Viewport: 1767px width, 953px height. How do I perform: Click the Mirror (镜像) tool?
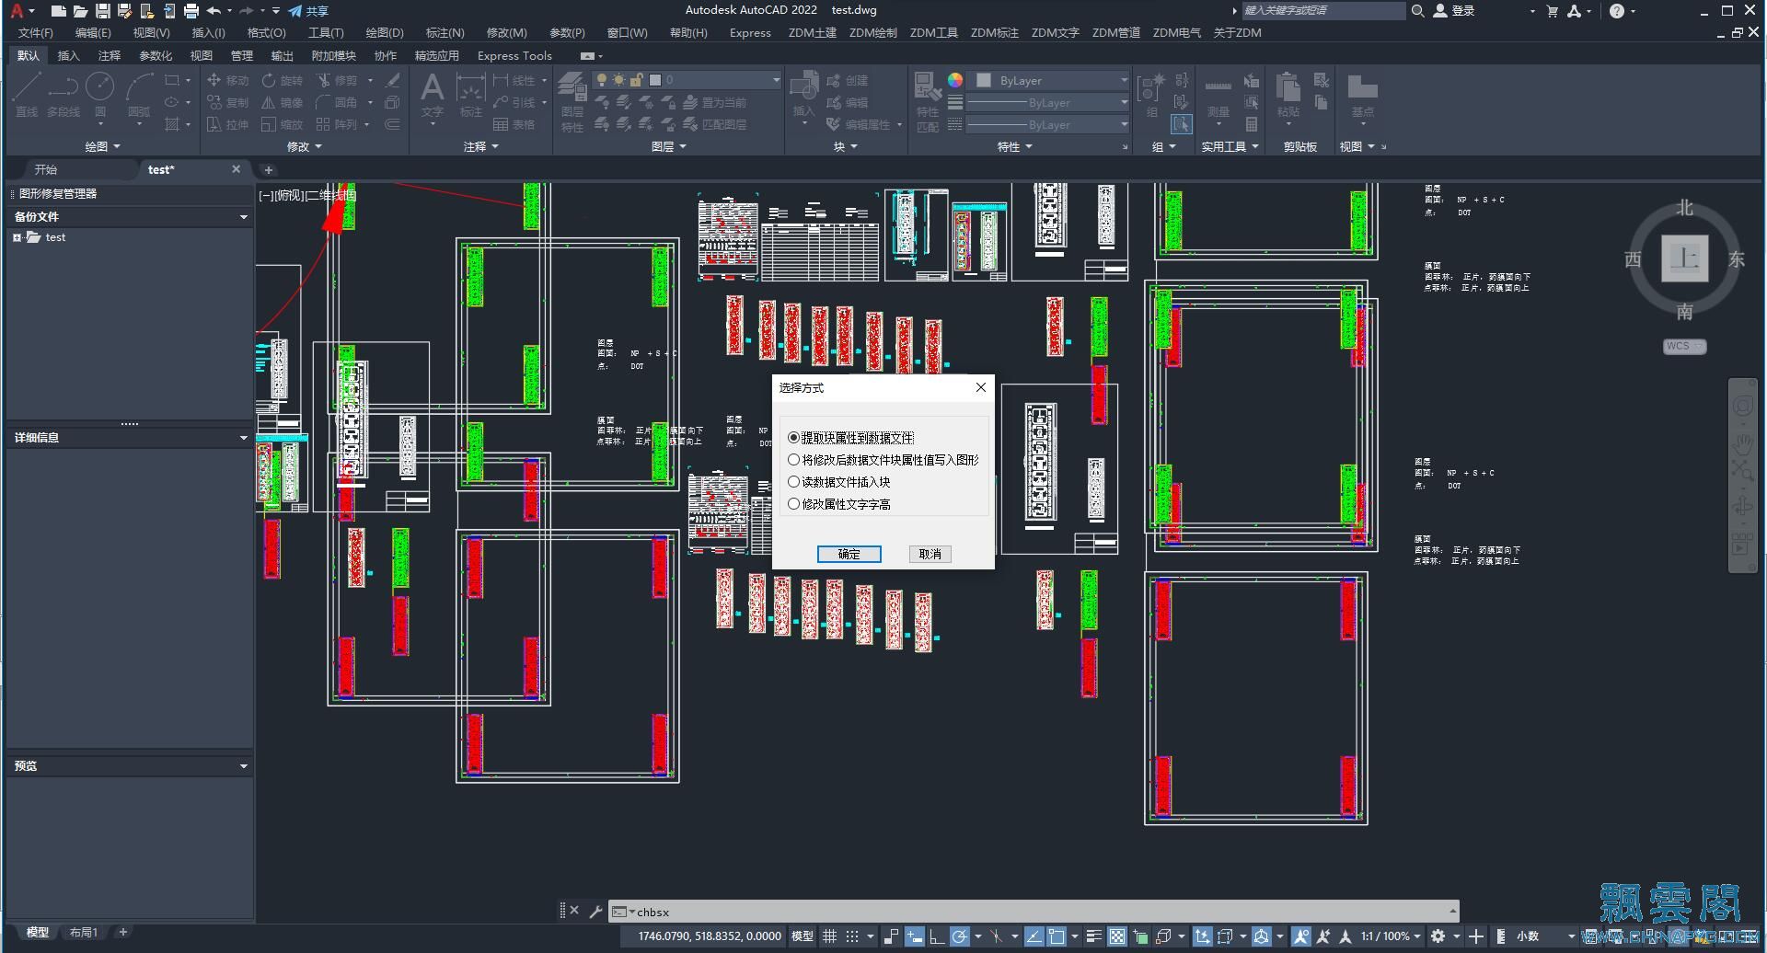[283, 102]
